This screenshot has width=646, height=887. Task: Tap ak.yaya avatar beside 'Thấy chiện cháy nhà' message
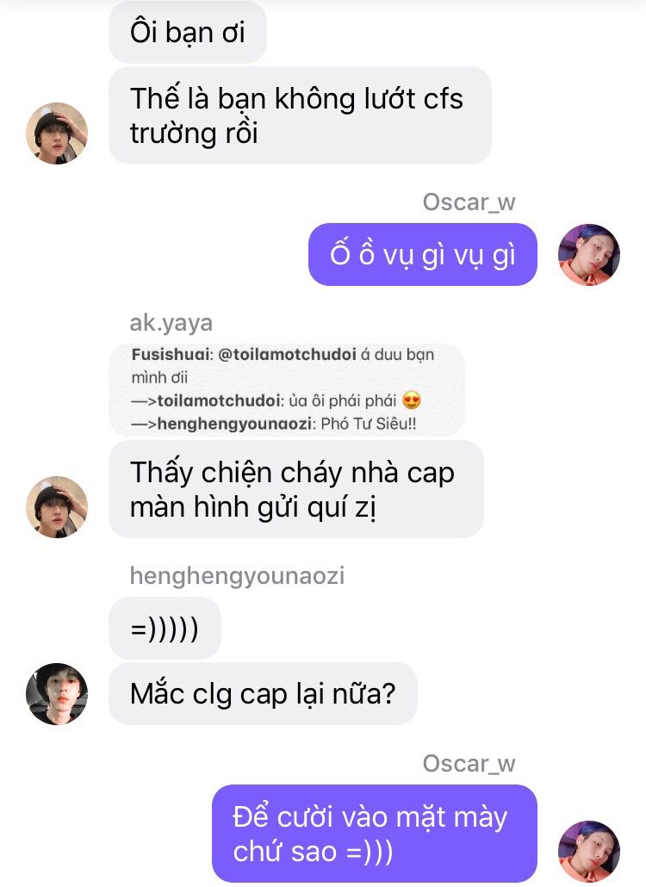[x=57, y=507]
